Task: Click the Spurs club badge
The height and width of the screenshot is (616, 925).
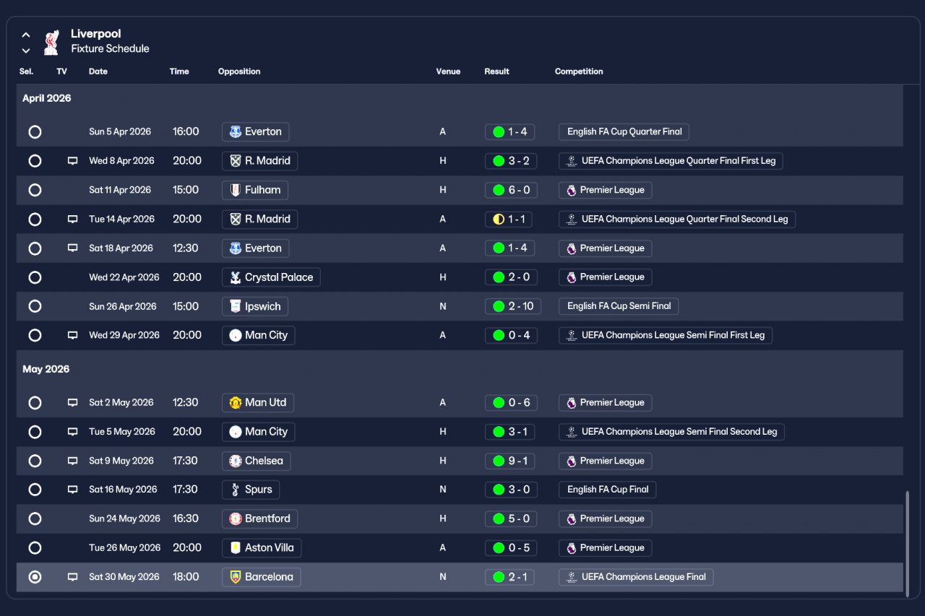Action: [235, 490]
